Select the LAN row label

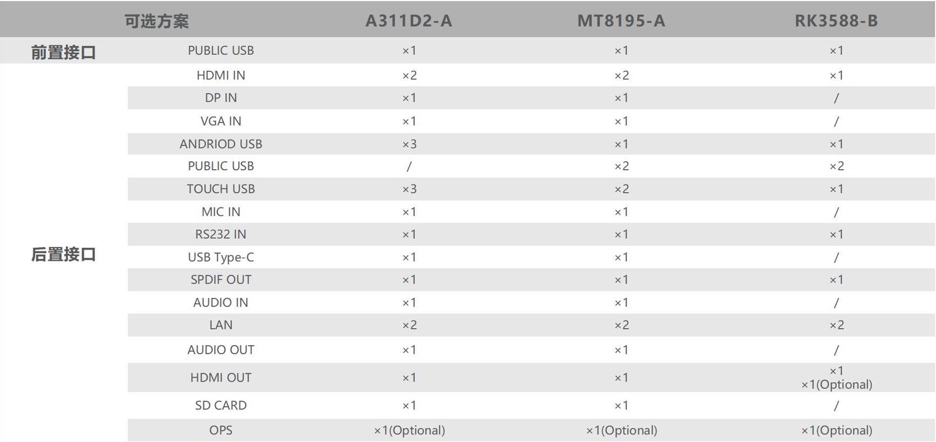point(221,325)
